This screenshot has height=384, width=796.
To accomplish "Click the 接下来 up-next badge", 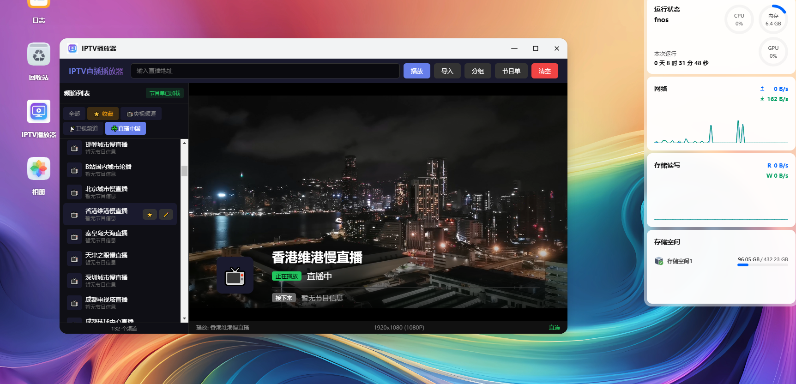I will click(x=284, y=298).
